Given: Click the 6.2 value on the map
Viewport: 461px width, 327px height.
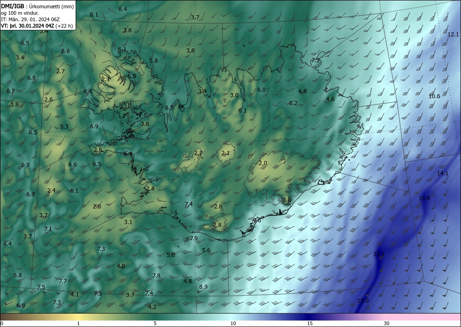Looking at the screenshot, I should click(x=293, y=103).
